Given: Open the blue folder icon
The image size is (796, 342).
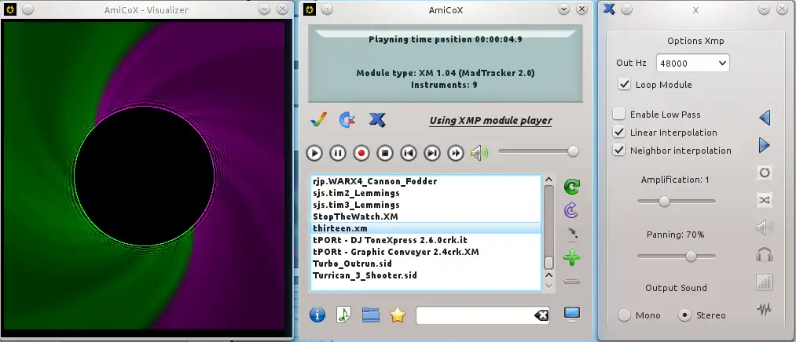Looking at the screenshot, I should tap(371, 315).
